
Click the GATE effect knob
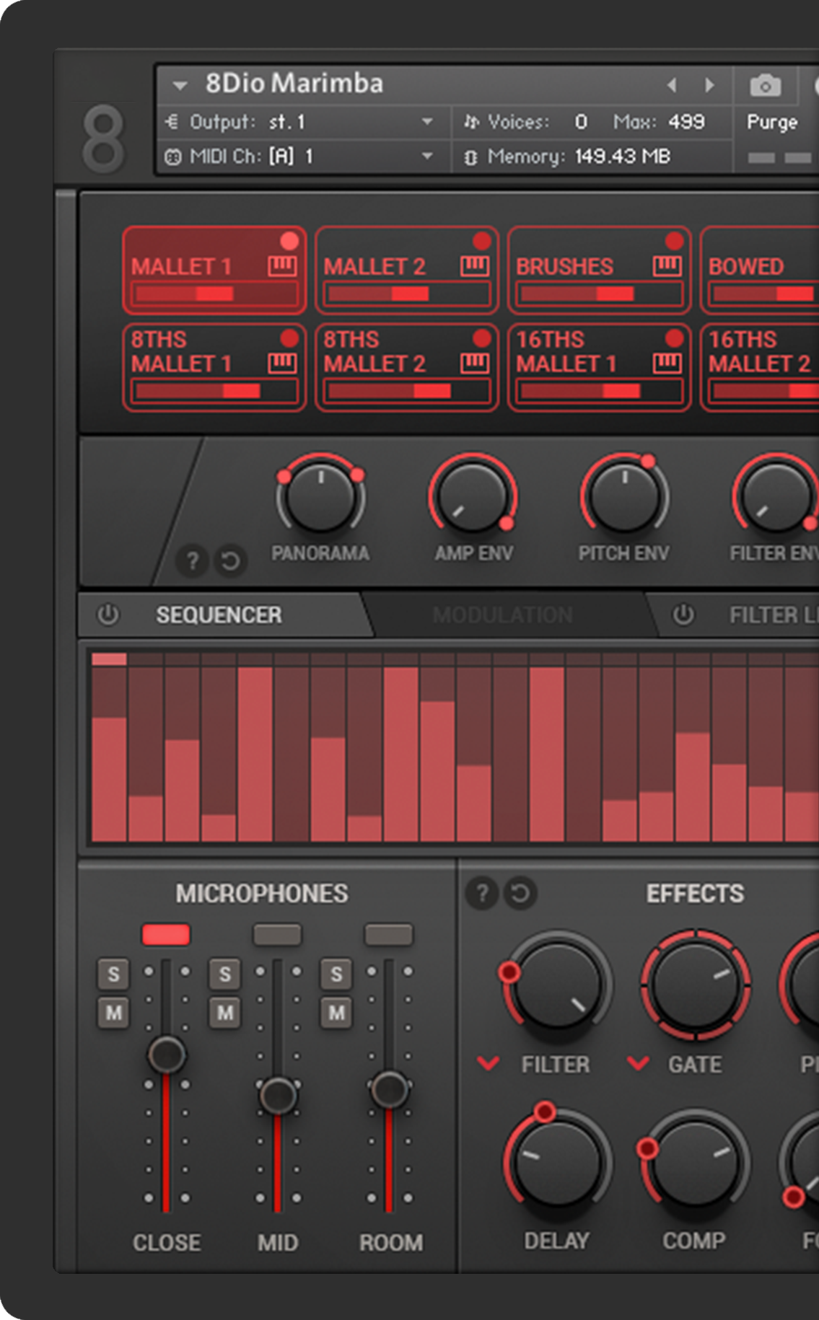pyautogui.click(x=696, y=985)
